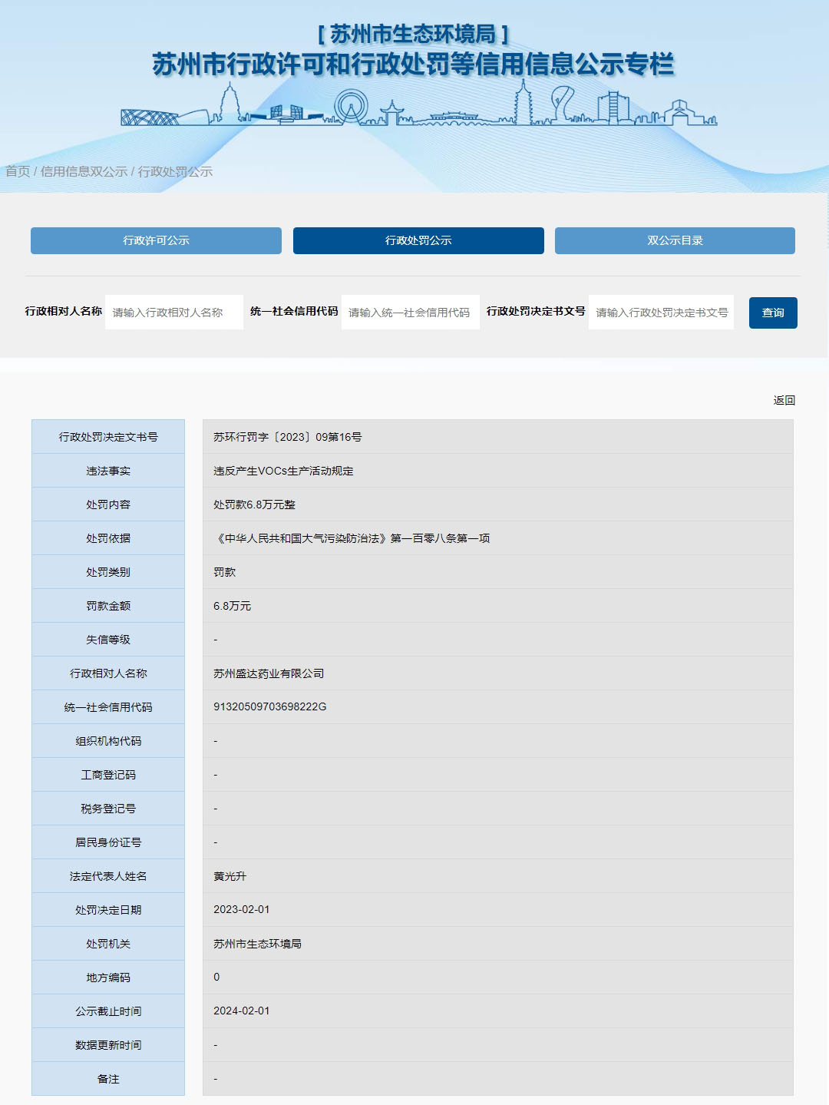Screen dimensions: 829x1105
Task: Select the company name 苏州盛达药业有限公司
Action: [x=269, y=673]
